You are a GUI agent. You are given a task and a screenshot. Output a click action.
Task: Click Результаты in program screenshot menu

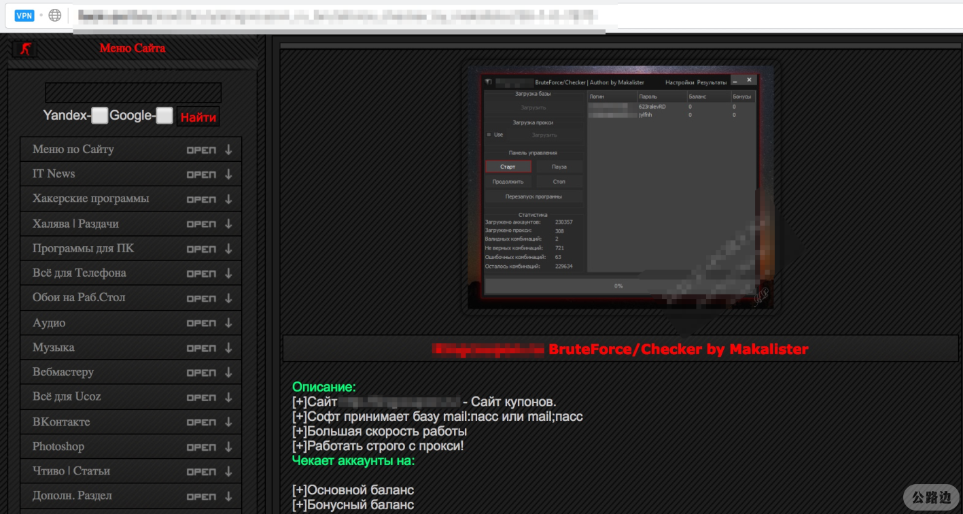point(712,82)
